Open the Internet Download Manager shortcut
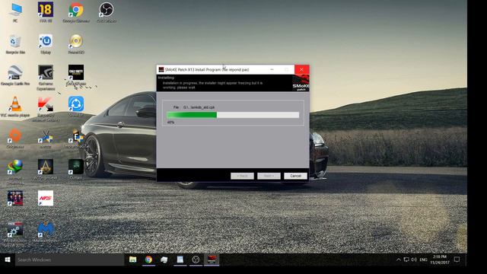 (15, 172)
